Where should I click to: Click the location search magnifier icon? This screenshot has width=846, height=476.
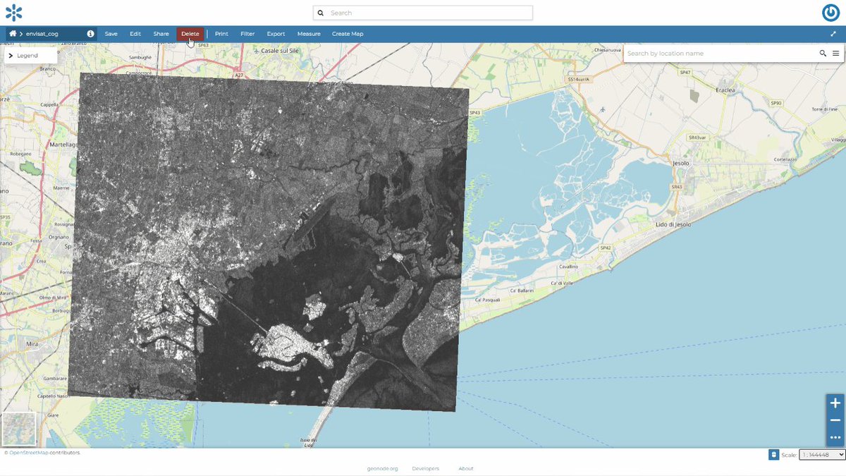point(823,54)
